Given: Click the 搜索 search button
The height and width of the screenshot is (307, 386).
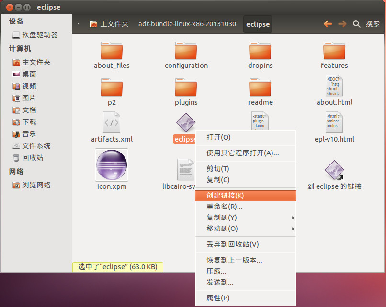Looking at the screenshot, I should click(373, 24).
